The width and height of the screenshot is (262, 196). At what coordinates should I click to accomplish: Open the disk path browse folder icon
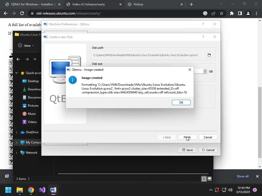209,55
